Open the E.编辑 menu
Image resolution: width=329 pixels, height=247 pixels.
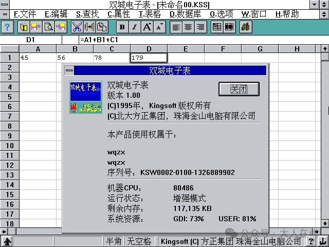pyautogui.click(x=56, y=14)
